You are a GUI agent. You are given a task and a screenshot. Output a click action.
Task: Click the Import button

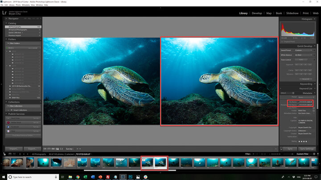14,148
